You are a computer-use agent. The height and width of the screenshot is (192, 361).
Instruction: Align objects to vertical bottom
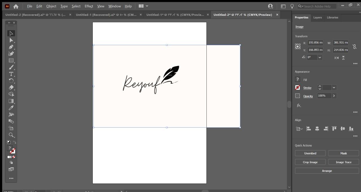(x=351, y=129)
